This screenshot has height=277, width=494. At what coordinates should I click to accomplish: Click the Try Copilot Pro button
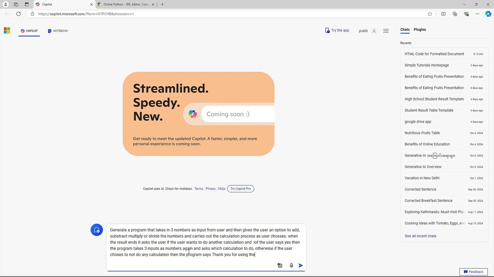coord(240,189)
